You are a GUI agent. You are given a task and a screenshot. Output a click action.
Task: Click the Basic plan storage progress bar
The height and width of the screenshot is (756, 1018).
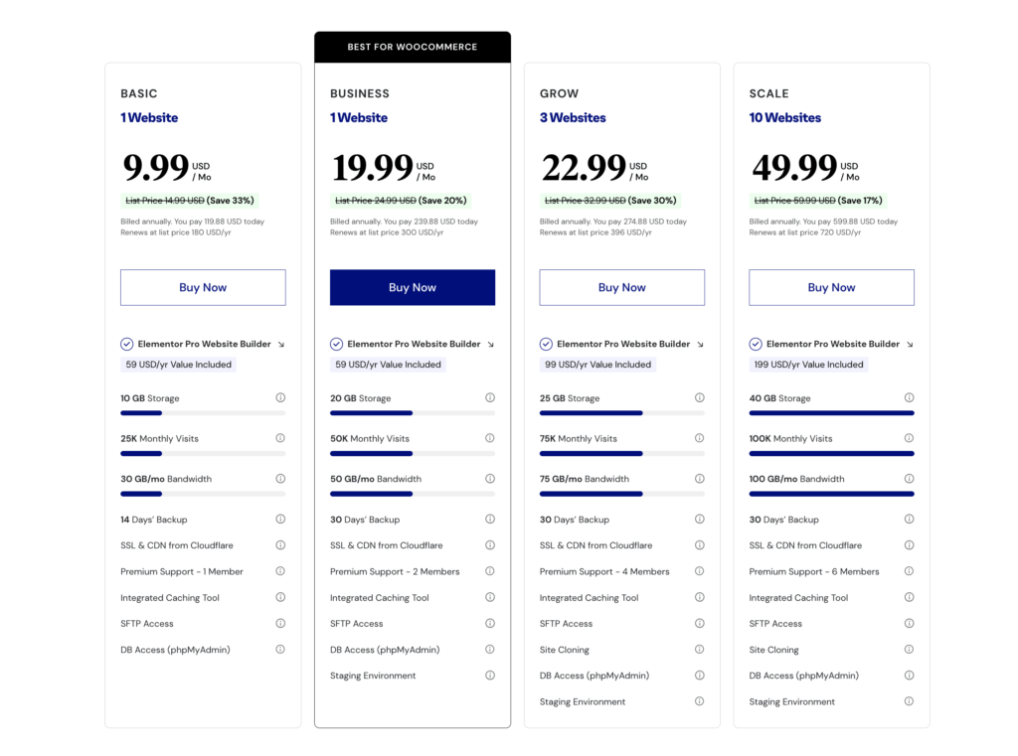point(203,412)
